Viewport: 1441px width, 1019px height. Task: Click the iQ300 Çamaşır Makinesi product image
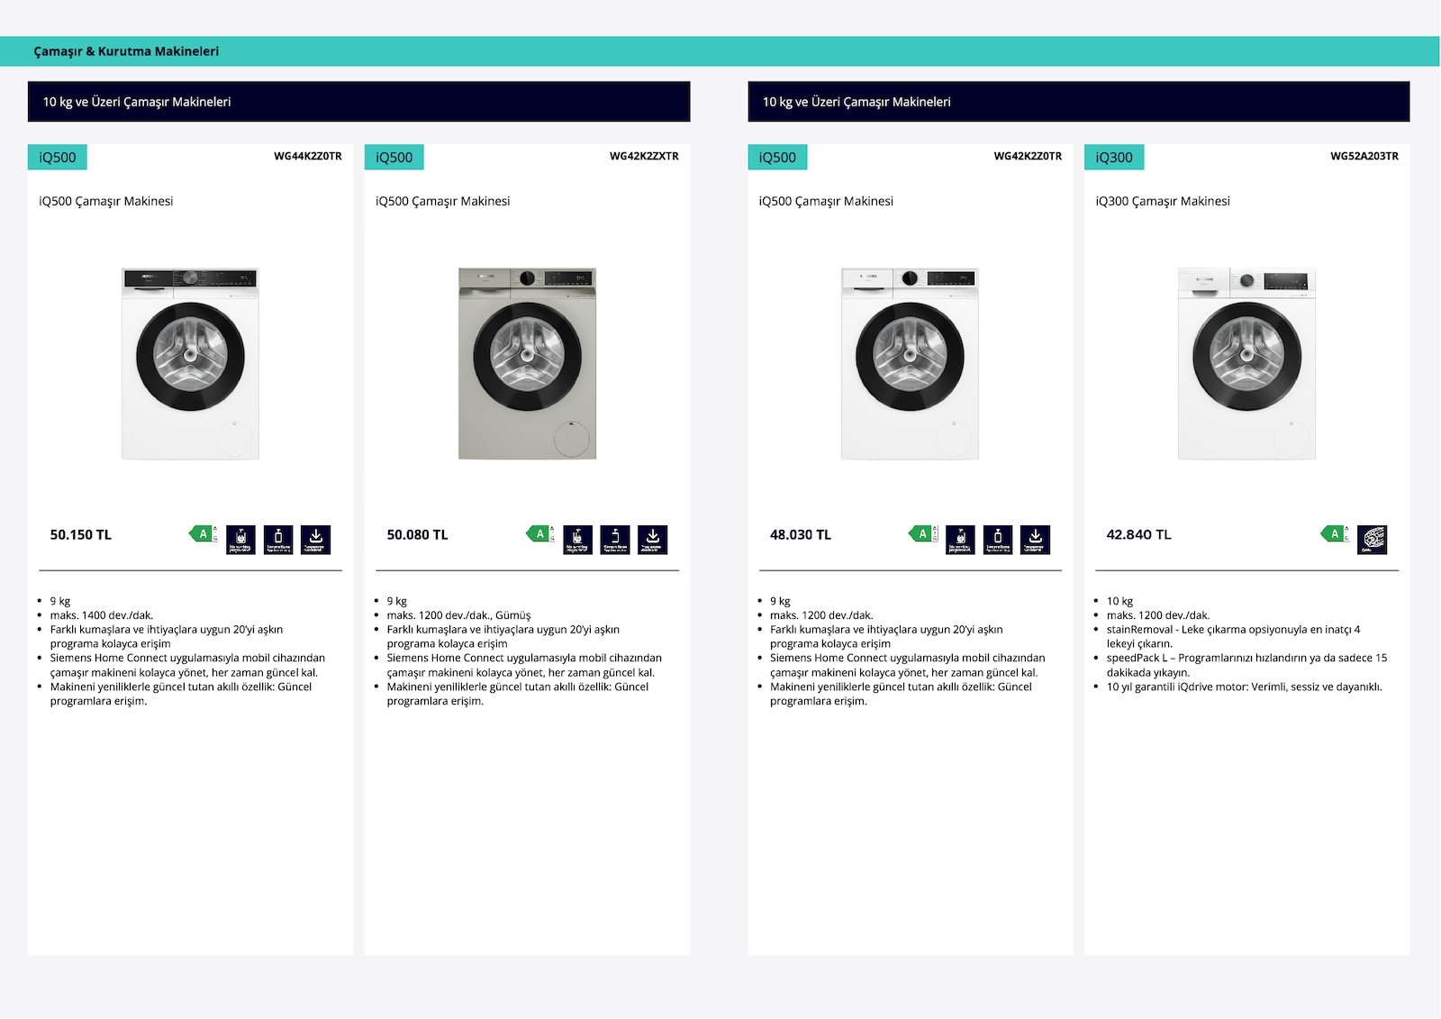[1246, 363]
